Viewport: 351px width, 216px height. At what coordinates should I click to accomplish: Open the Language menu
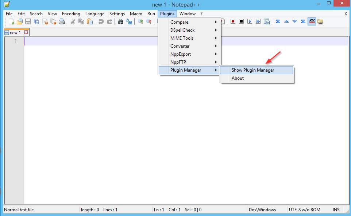tap(95, 14)
